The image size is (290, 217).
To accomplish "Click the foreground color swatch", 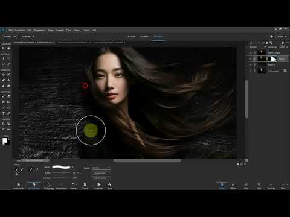I will point(5,140).
